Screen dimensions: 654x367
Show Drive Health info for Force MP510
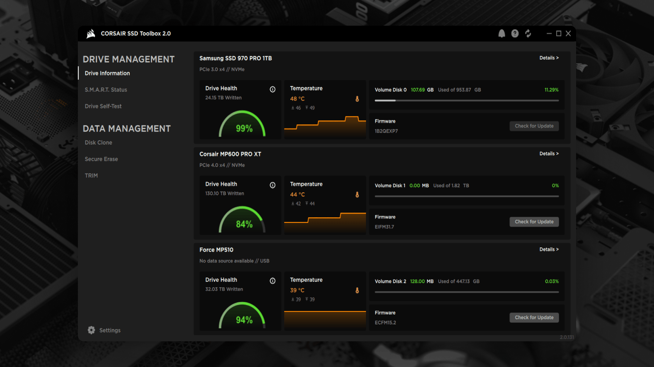(273, 281)
